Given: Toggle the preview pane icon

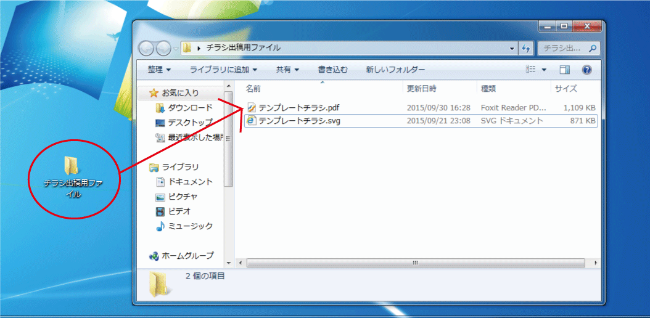Looking at the screenshot, I should [565, 70].
